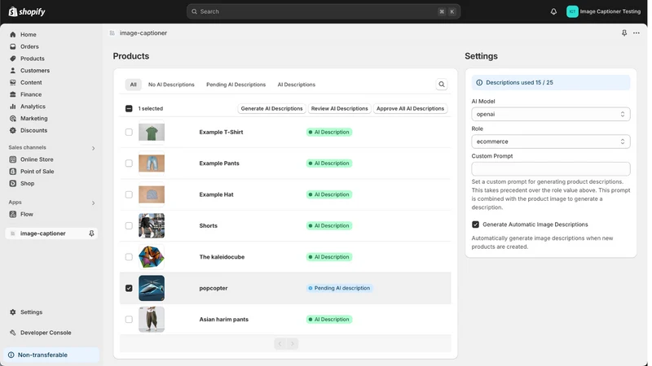Click Example Hat product name

(216, 194)
